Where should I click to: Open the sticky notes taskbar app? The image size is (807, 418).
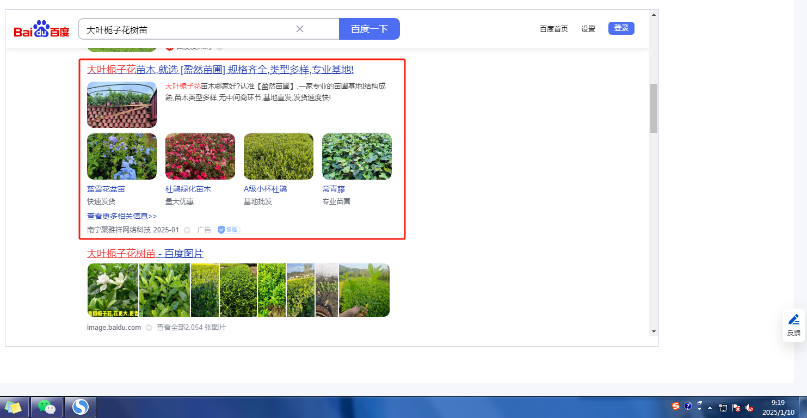(13, 407)
